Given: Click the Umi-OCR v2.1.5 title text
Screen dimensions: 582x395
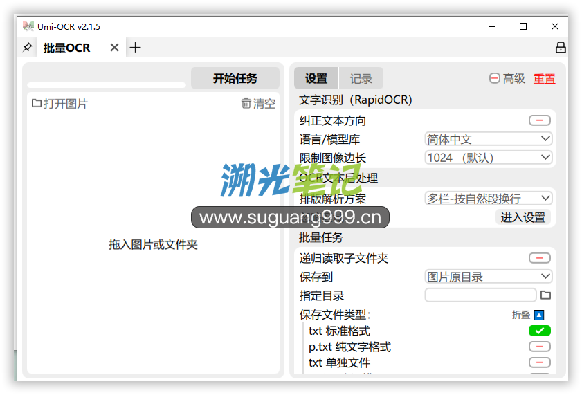Looking at the screenshot, I should (x=69, y=27).
